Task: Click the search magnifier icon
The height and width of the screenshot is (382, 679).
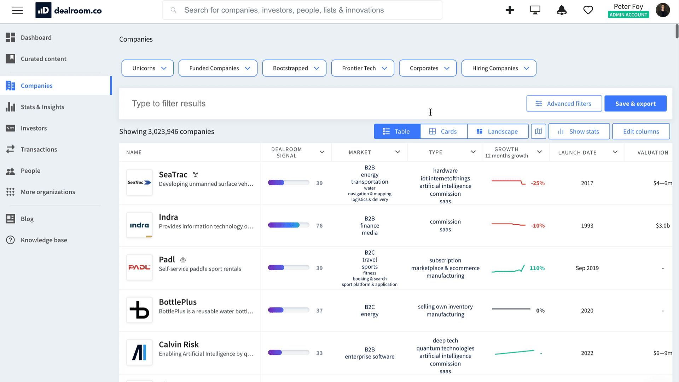Action: pos(173,10)
